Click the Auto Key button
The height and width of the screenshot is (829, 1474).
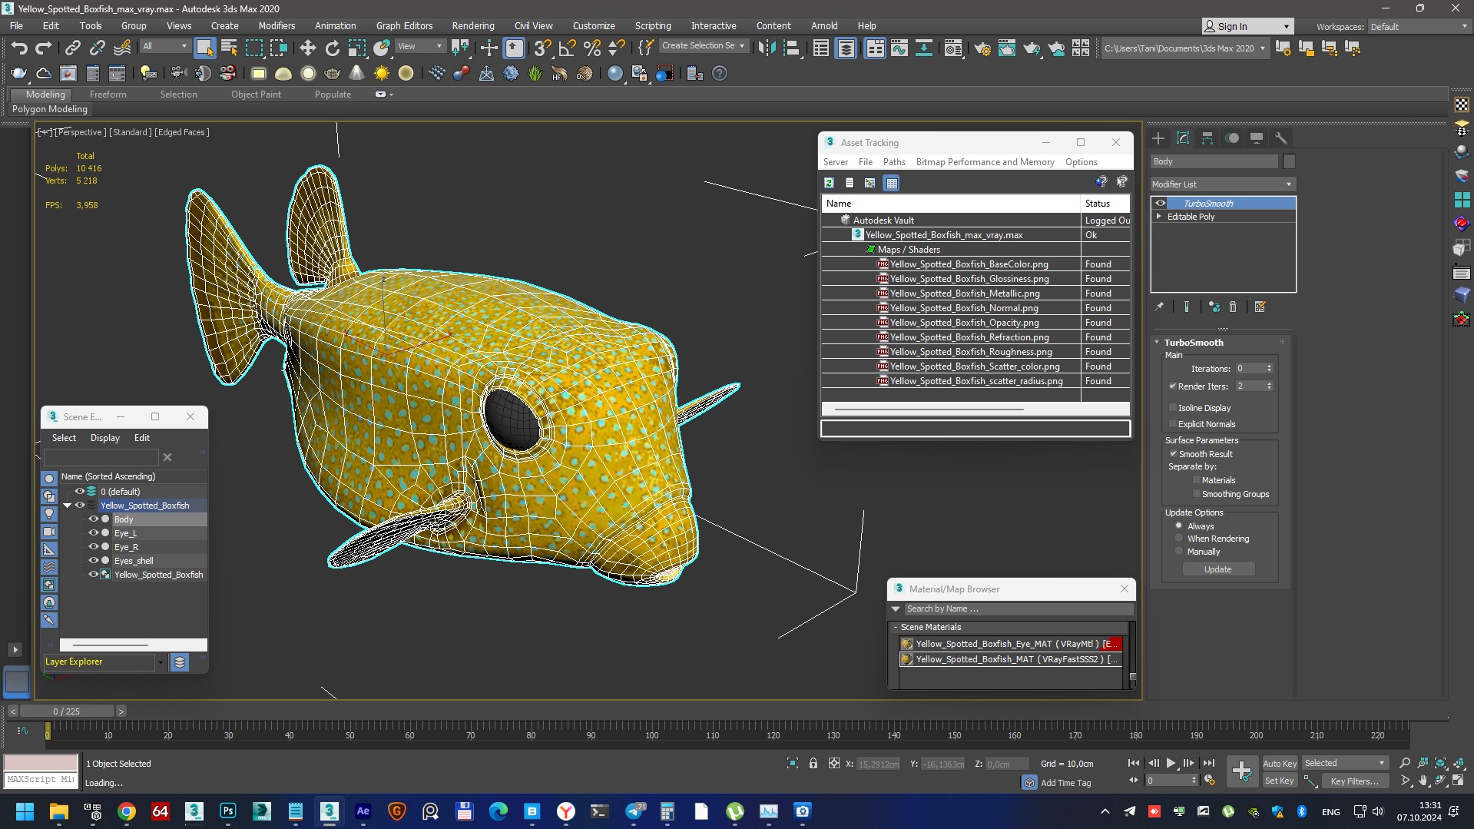click(1280, 763)
